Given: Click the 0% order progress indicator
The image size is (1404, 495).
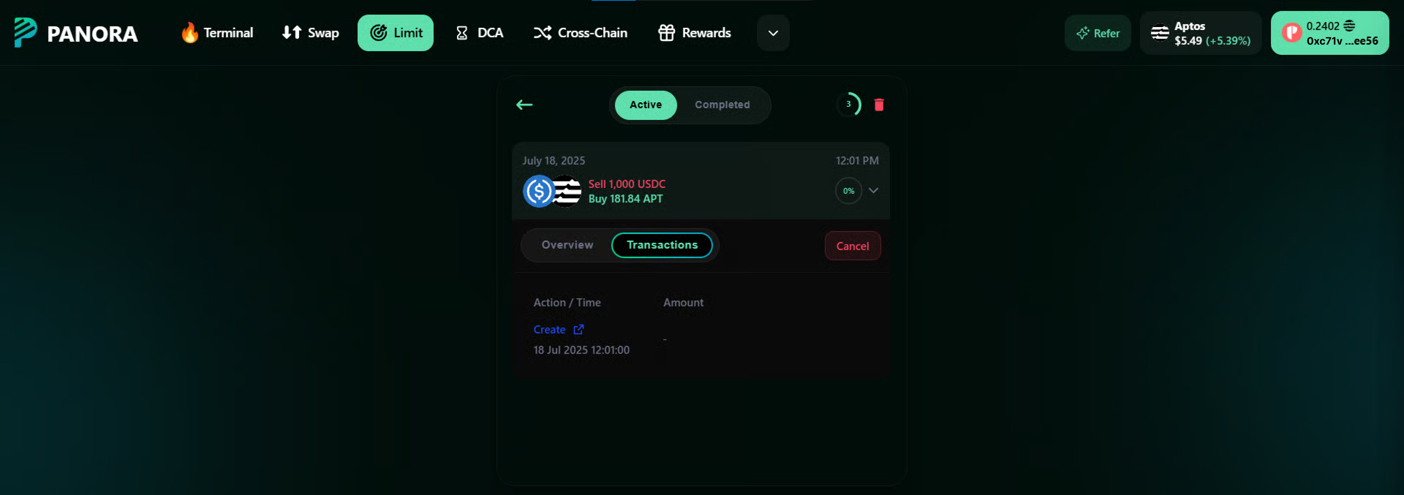Looking at the screenshot, I should [x=849, y=191].
